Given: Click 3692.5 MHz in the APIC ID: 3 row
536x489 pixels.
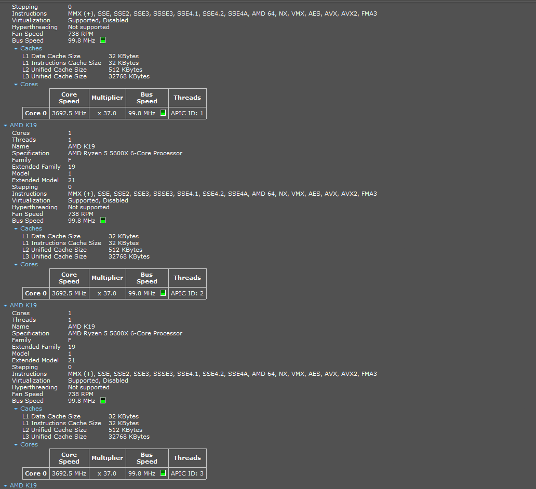Looking at the screenshot, I should [69, 473].
